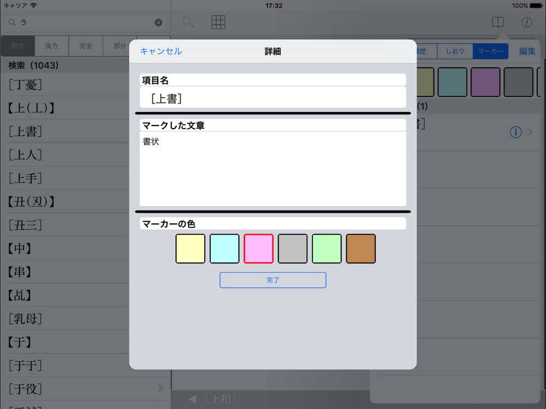546x409 pixels.
Task: Pick the yellow marker color
Action: pyautogui.click(x=190, y=249)
